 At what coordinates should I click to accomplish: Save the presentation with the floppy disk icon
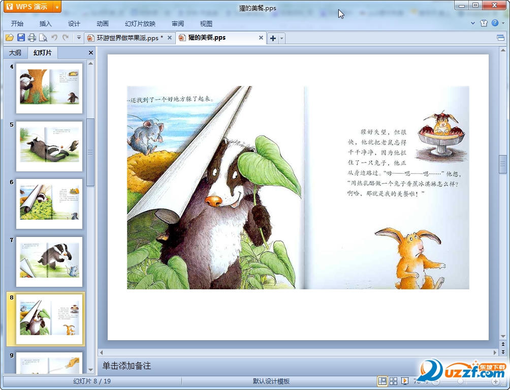click(21, 38)
